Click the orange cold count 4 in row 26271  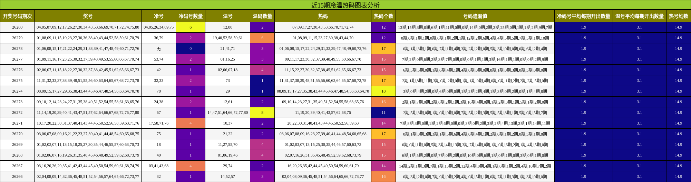tap(191, 123)
